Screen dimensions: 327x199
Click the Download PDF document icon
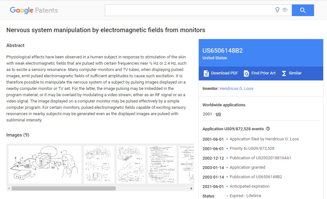[206, 73]
